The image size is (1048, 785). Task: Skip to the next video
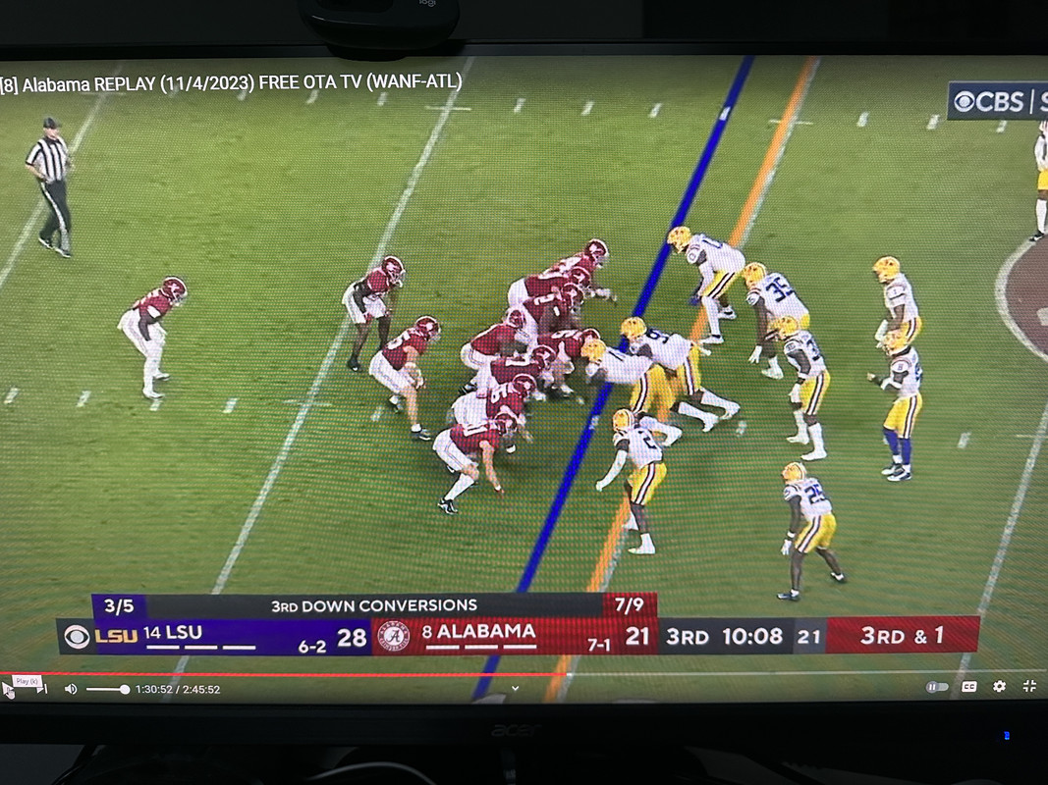(43, 689)
